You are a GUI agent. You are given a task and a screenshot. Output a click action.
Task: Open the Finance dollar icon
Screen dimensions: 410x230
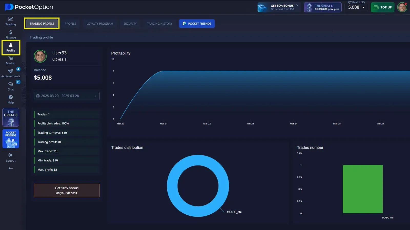coord(11,34)
